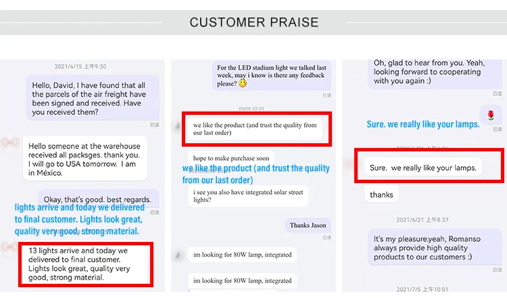Screen dimensions: 507x298
Task: Click the first 'im looking for 80W lamp' message
Action: pyautogui.click(x=241, y=255)
